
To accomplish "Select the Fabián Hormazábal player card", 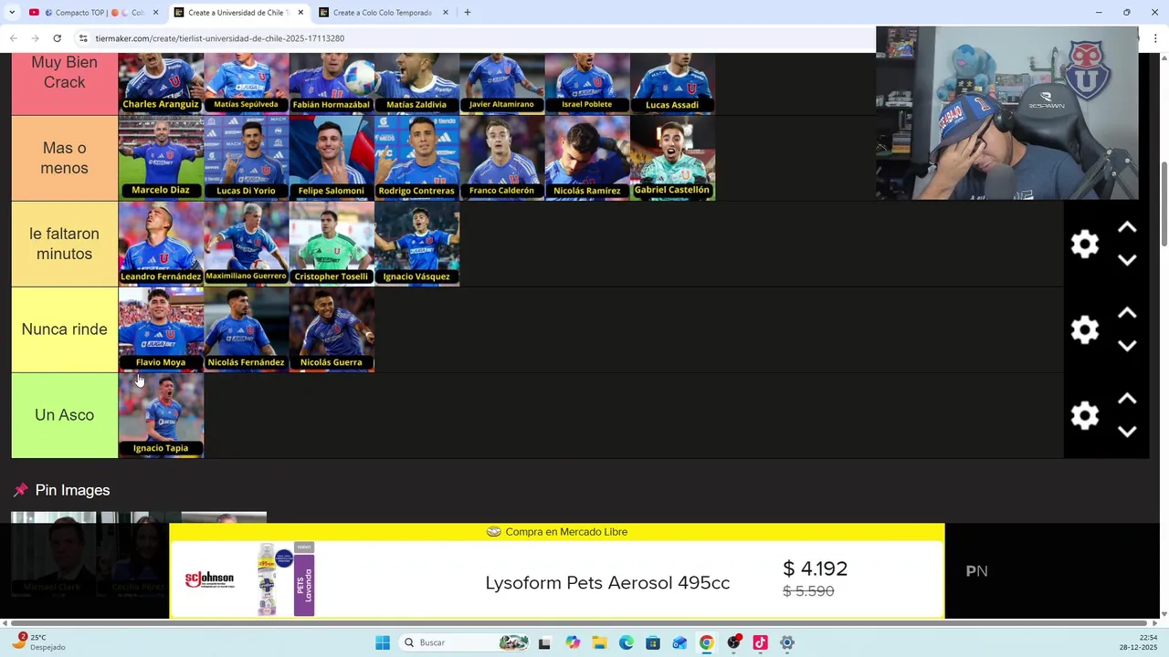I will pyautogui.click(x=332, y=83).
